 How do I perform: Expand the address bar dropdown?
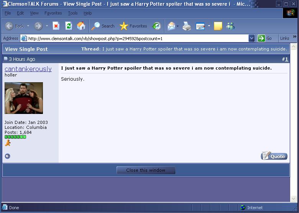252,38
